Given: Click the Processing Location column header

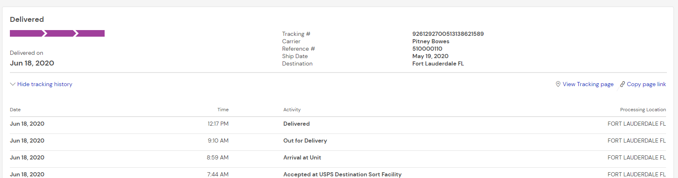Looking at the screenshot, I should coord(643,110).
